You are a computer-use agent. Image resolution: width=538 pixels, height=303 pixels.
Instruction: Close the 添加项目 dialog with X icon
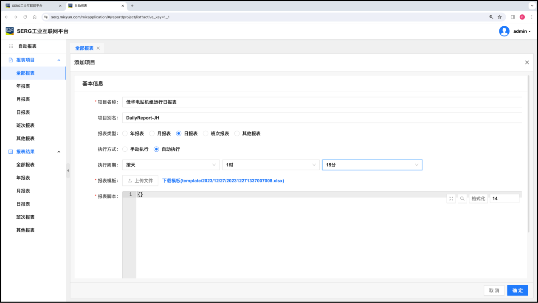click(x=527, y=62)
